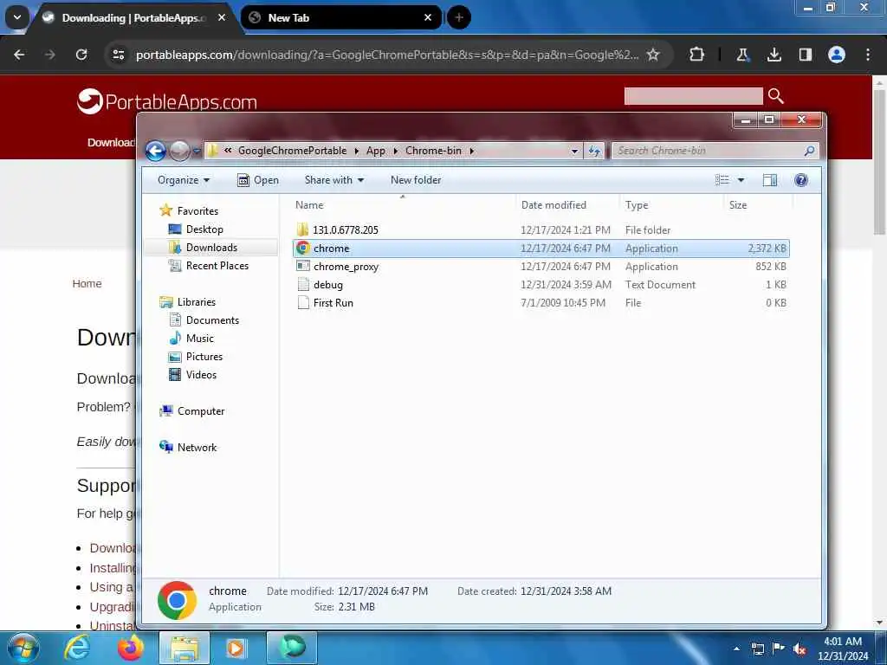Expand the arrow after GoogleChromePortable breadcrumb
This screenshot has height=665, width=887.
click(x=356, y=151)
